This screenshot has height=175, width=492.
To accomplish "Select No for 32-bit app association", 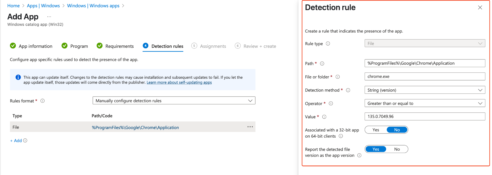I will click(397, 130).
